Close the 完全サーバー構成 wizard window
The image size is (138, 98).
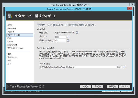pos(130,8)
